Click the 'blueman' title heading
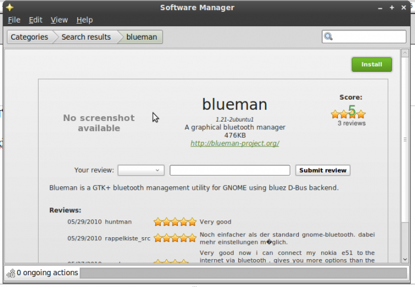 (x=235, y=104)
